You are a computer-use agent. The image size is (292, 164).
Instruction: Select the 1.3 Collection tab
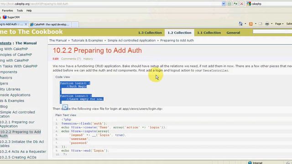(x=150, y=33)
